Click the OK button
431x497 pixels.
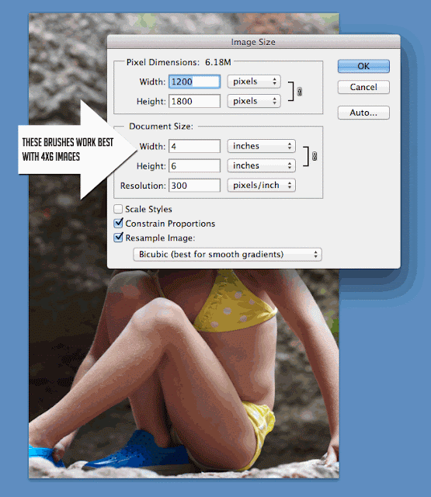click(x=363, y=66)
